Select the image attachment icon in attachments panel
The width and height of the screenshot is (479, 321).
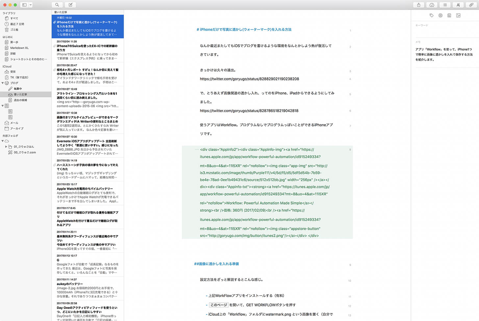click(458, 15)
